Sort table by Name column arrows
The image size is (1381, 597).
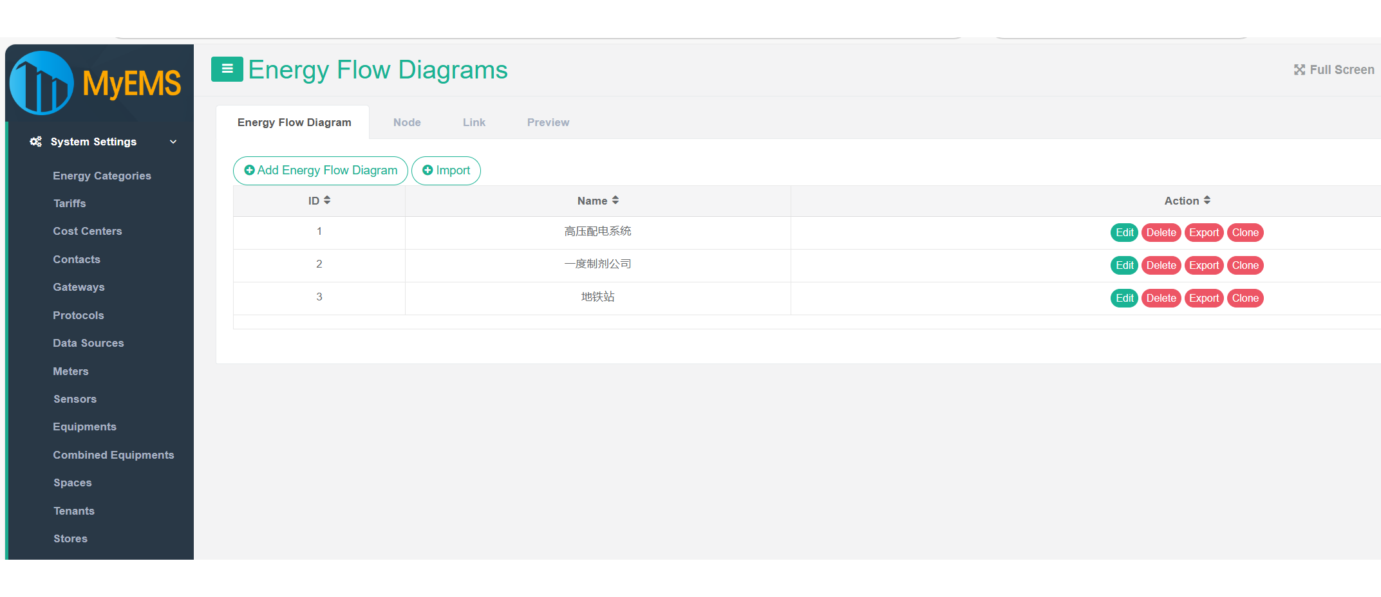tap(615, 201)
